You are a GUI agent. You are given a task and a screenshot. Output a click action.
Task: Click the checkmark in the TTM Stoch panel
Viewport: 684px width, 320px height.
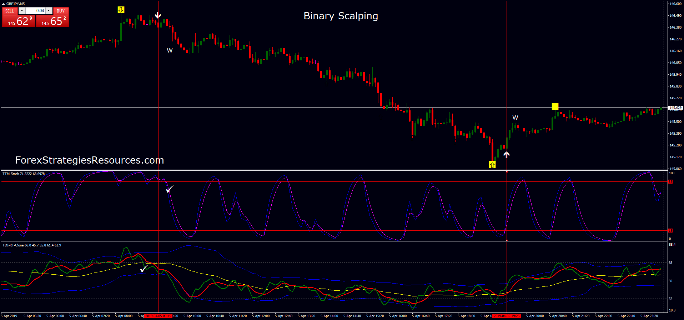(170, 189)
